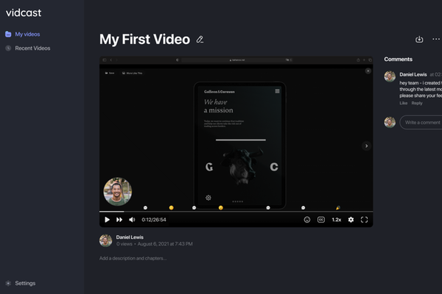Edit the video title with pencil icon
The width and height of the screenshot is (442, 294).
point(200,40)
